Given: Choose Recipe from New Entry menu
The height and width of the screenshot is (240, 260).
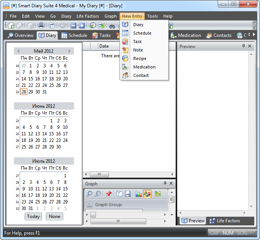Looking at the screenshot, I should click(144, 58).
